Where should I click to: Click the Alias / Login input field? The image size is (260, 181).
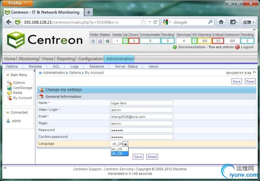pos(142,110)
